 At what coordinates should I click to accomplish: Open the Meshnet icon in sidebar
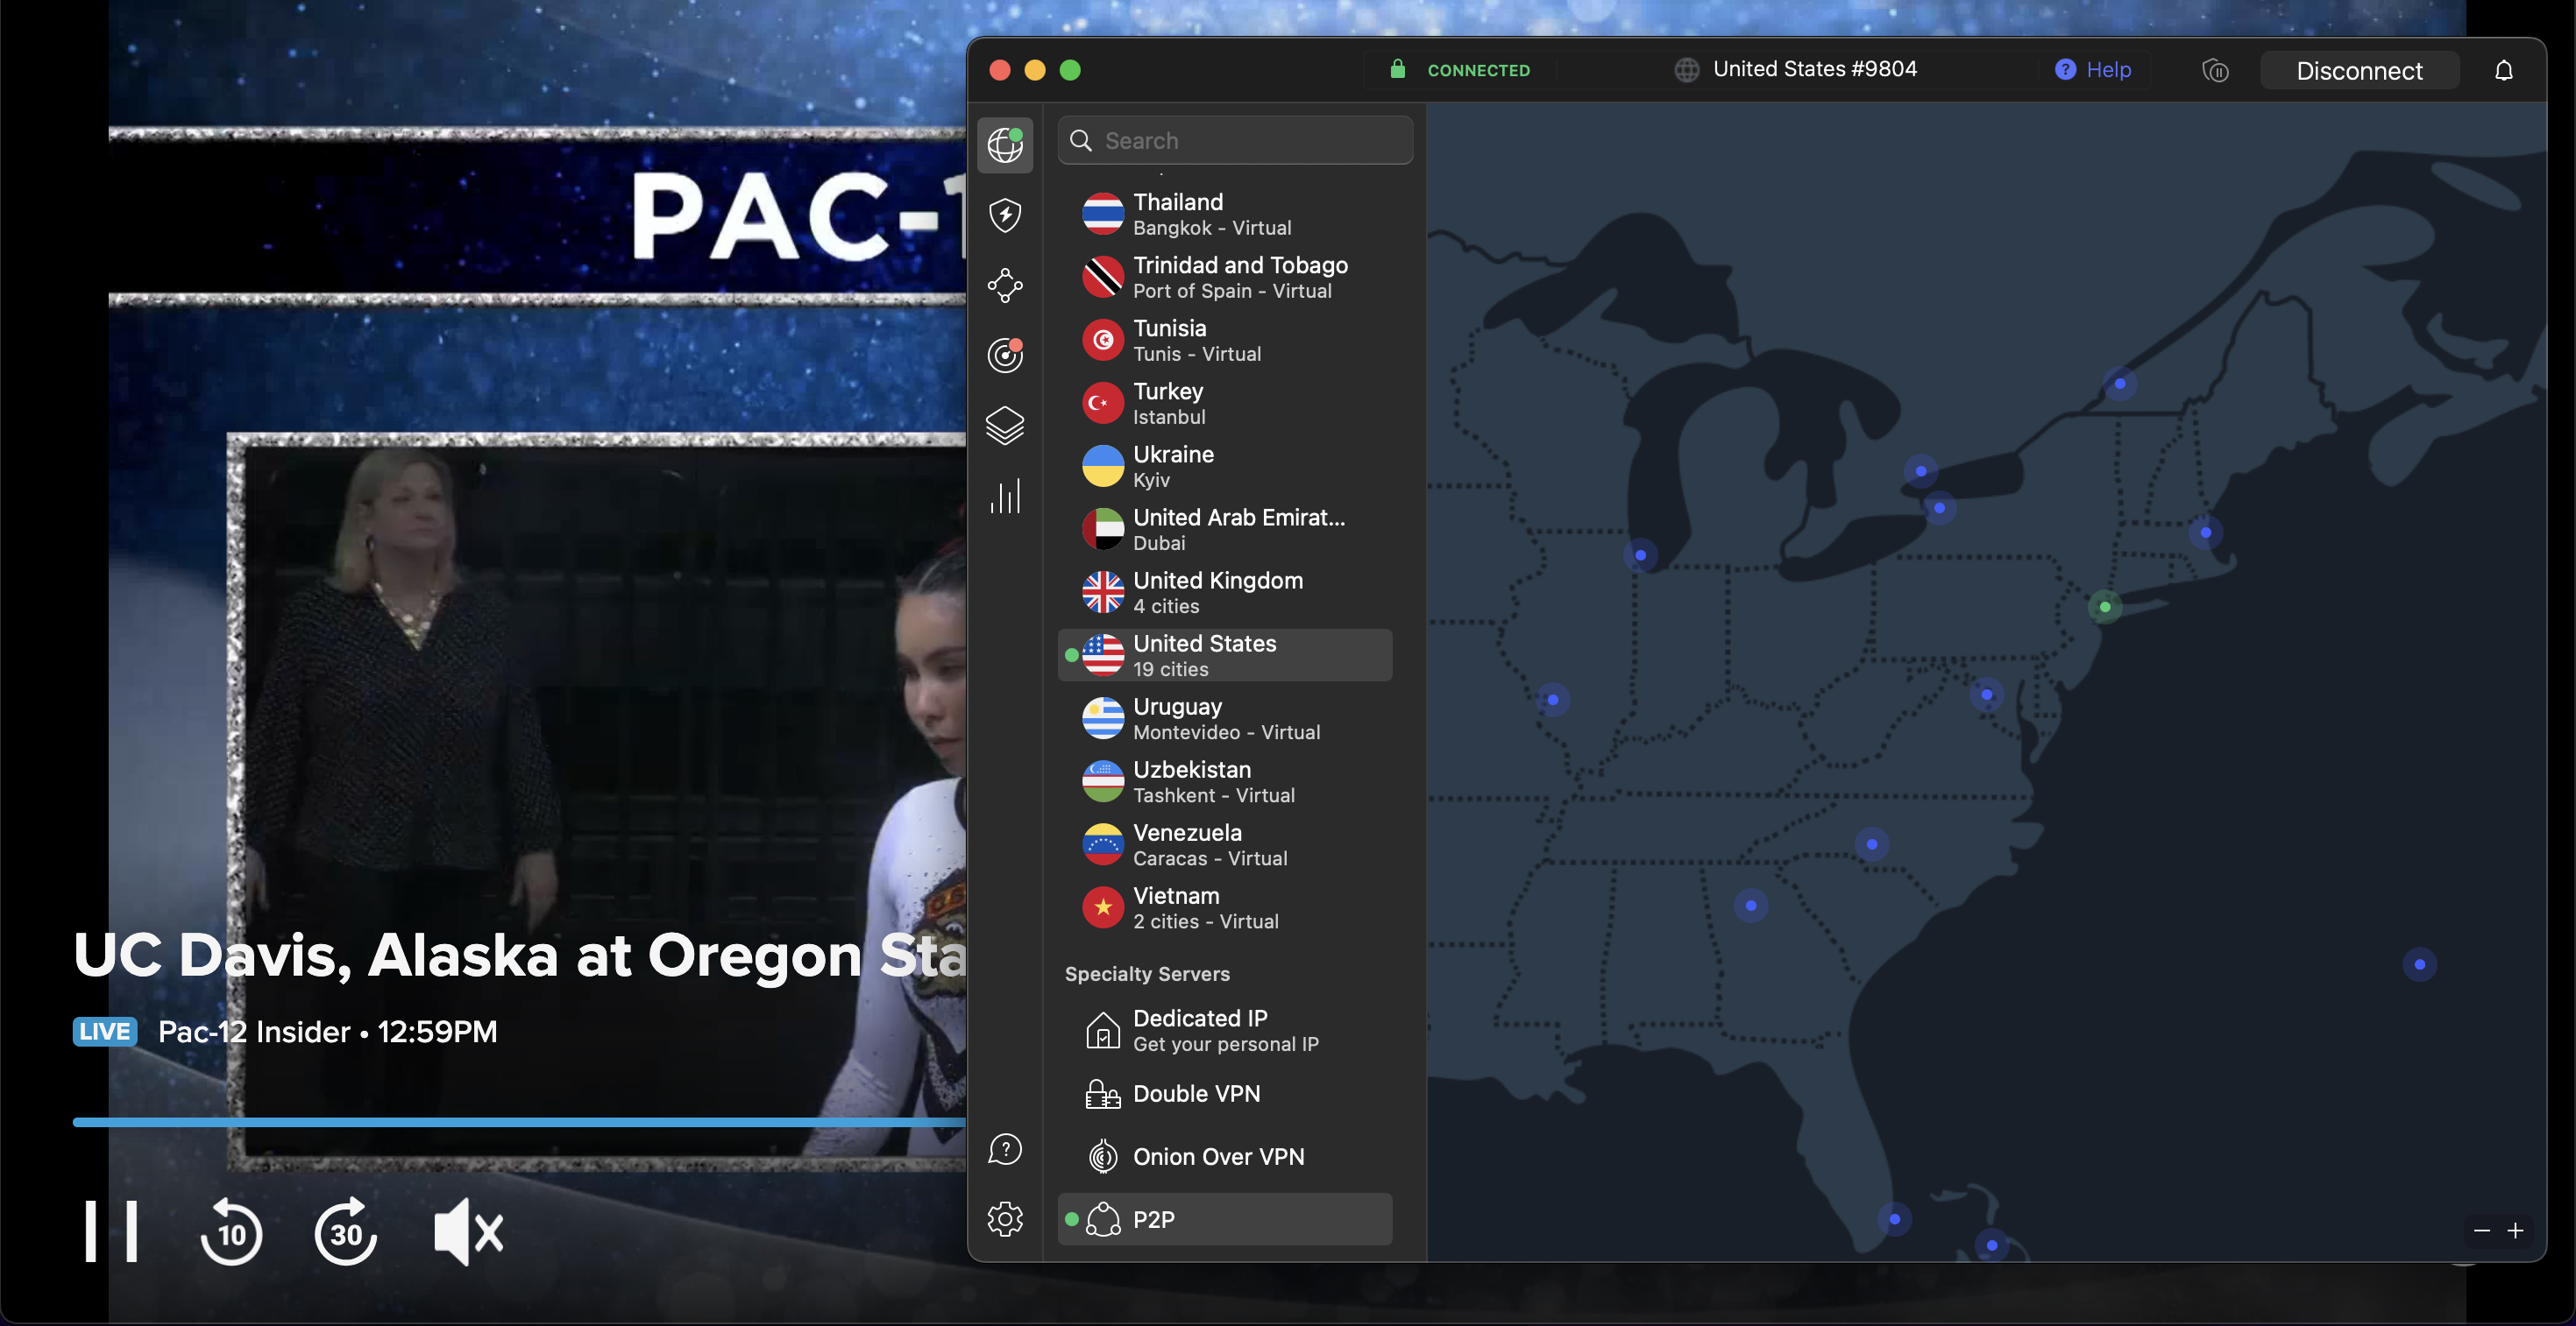click(x=1005, y=285)
